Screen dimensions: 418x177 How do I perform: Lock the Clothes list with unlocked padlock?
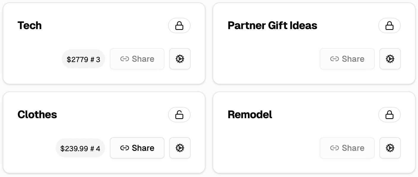[x=179, y=115]
